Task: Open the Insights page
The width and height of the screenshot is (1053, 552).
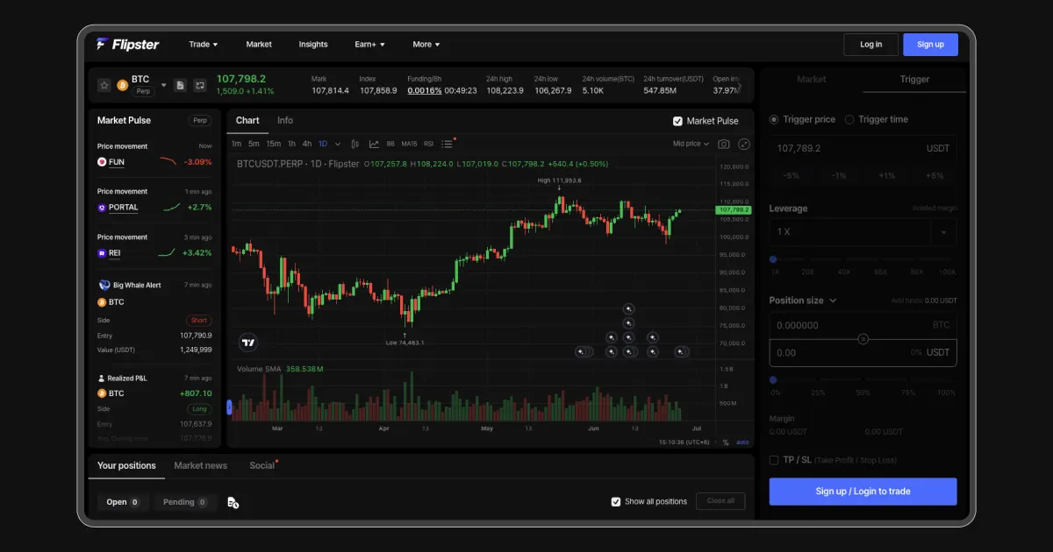Action: click(313, 44)
